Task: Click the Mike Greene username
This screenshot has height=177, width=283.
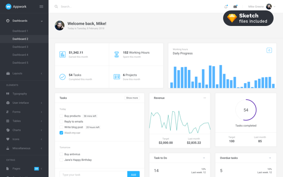Action: [256, 7]
